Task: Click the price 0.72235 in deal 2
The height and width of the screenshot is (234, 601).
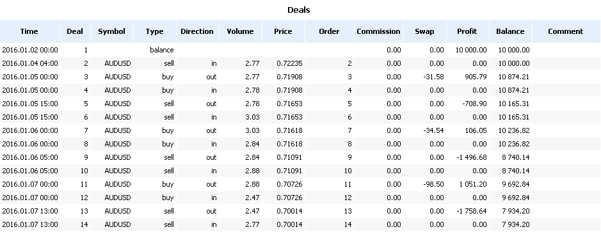Action: coord(289,63)
